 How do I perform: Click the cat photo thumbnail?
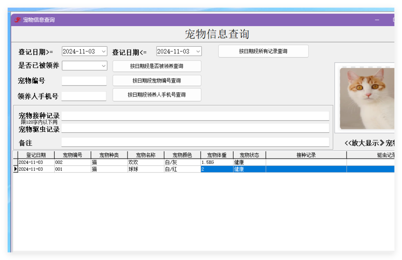[x=367, y=98]
